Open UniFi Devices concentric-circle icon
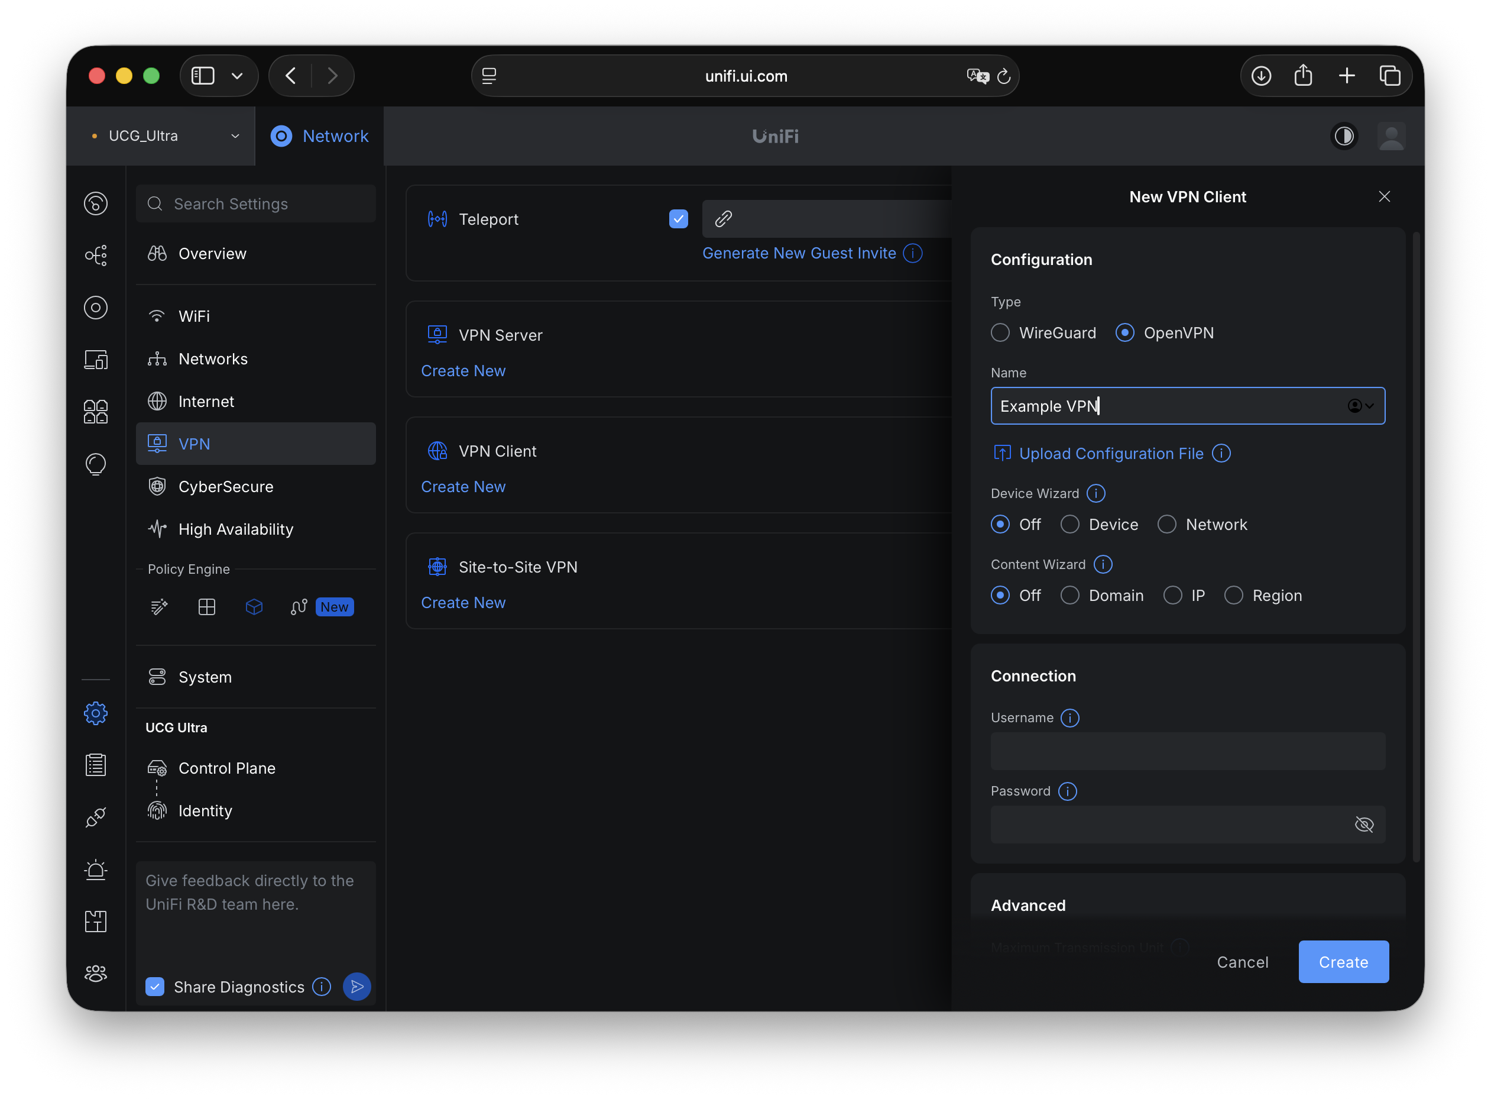The width and height of the screenshot is (1491, 1099). click(96, 308)
